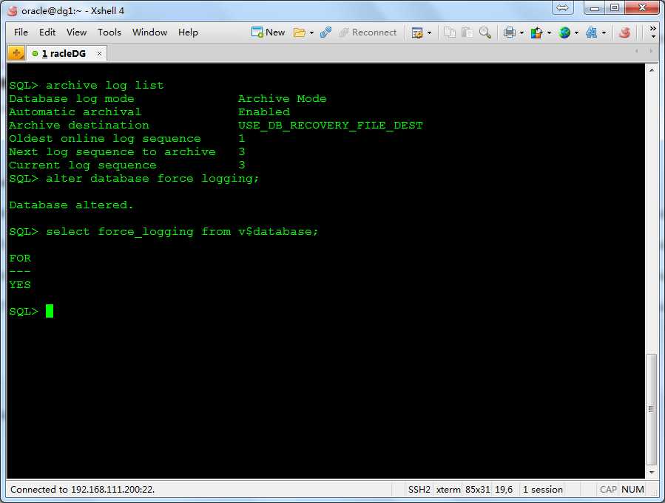Click the Disconnect chain-link icon
Image resolution: width=665 pixels, height=503 pixels.
pos(325,32)
